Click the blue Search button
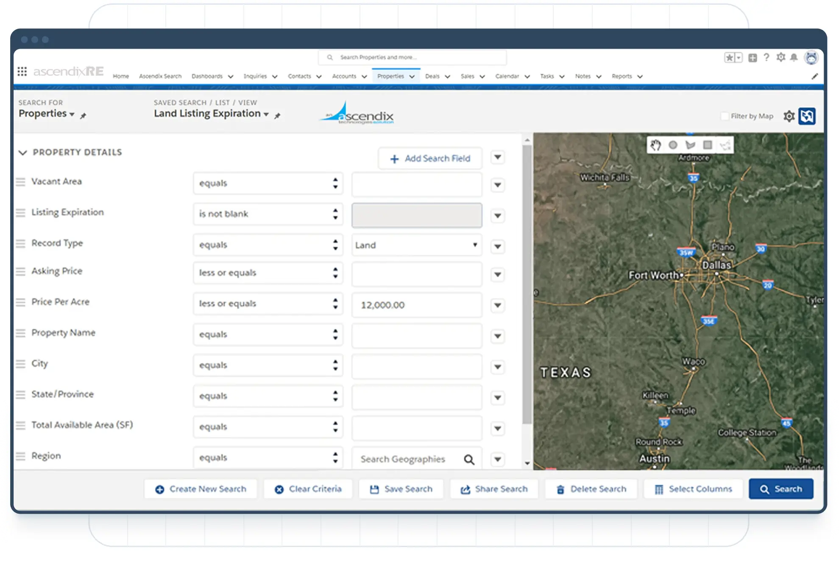The image size is (839, 586). (x=781, y=489)
